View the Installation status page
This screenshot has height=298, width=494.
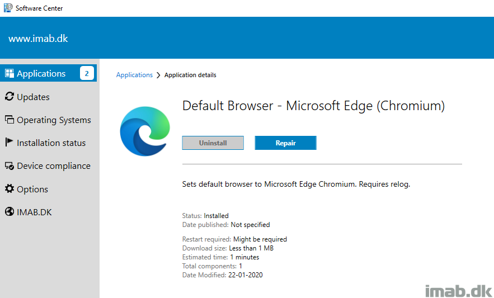(x=51, y=143)
